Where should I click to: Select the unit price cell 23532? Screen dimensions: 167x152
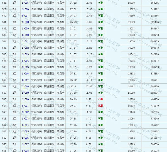coord(131,74)
